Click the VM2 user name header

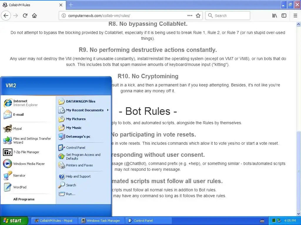(x=11, y=86)
